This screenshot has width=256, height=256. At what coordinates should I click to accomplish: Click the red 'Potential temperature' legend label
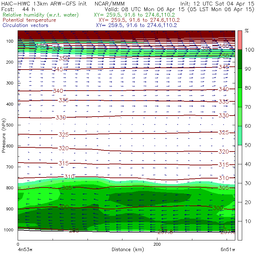pyautogui.click(x=29, y=20)
